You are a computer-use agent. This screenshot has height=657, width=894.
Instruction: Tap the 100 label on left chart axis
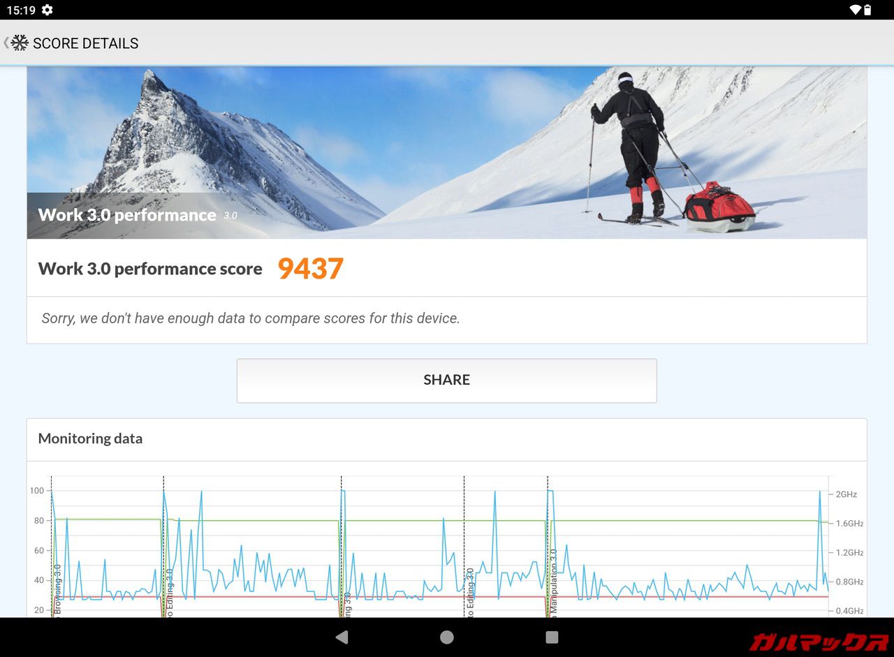[36, 491]
